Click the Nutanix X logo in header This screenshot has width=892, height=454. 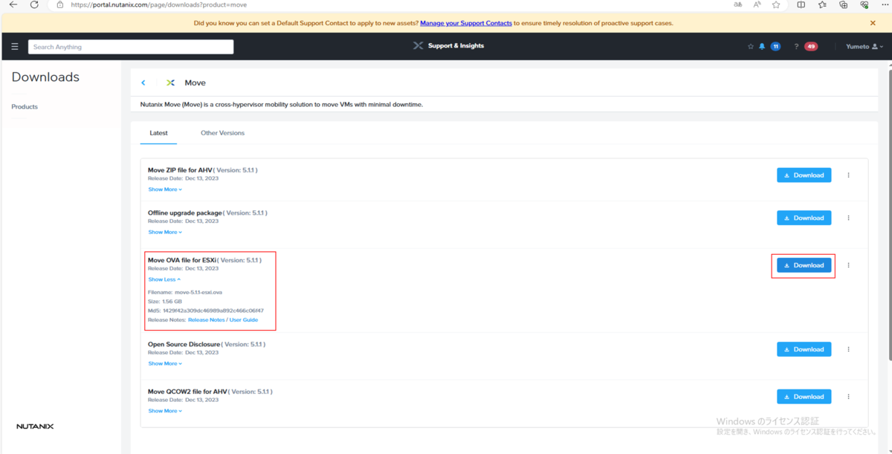tap(418, 45)
